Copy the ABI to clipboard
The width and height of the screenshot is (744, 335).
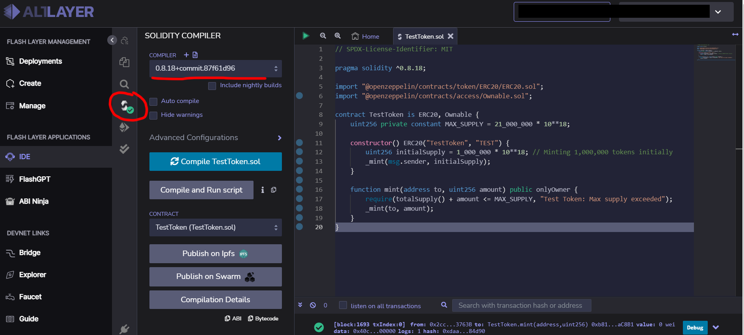233,318
